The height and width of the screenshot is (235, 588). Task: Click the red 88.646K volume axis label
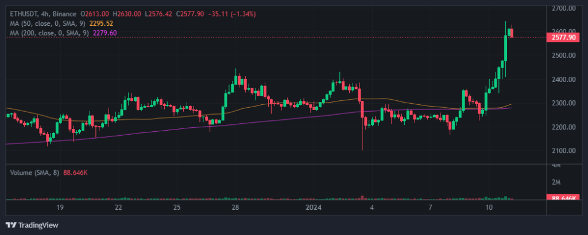[x=563, y=198]
